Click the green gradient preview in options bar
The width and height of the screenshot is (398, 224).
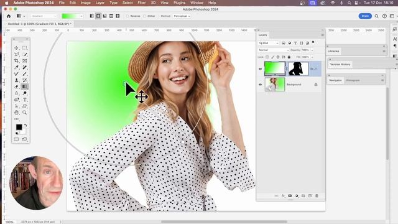click(x=71, y=16)
